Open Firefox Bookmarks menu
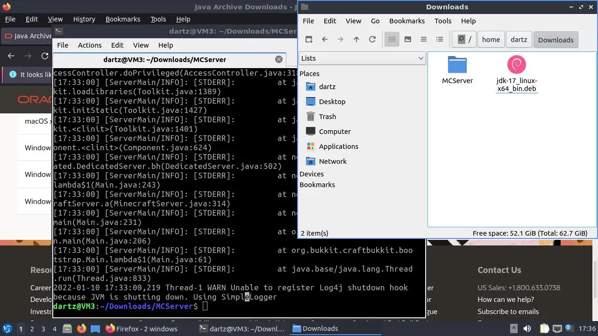598x336 pixels. tap(123, 19)
